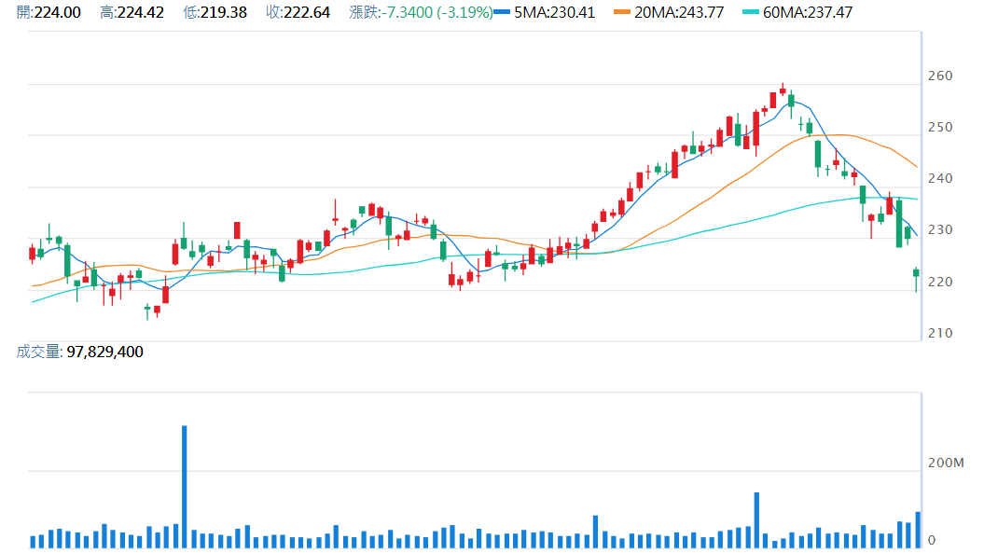The width and height of the screenshot is (984, 553).
Task: Click the low price 低:219.38
Action: (x=215, y=13)
